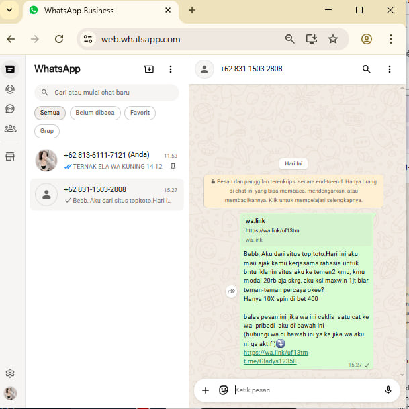Click the microphone voice message icon

tap(388, 390)
